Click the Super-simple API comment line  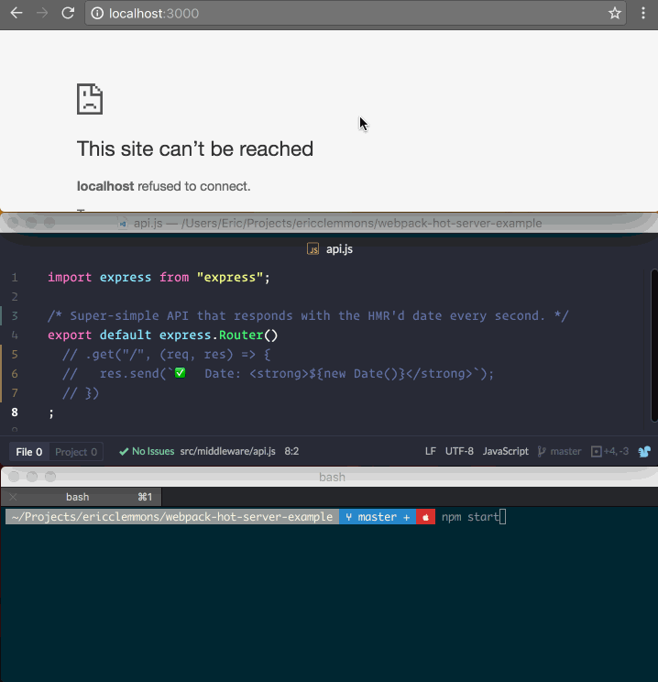308,315
